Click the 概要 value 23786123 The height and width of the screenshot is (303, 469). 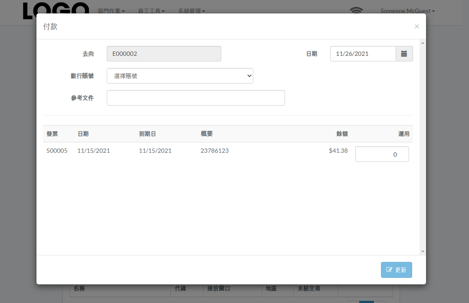[214, 151]
